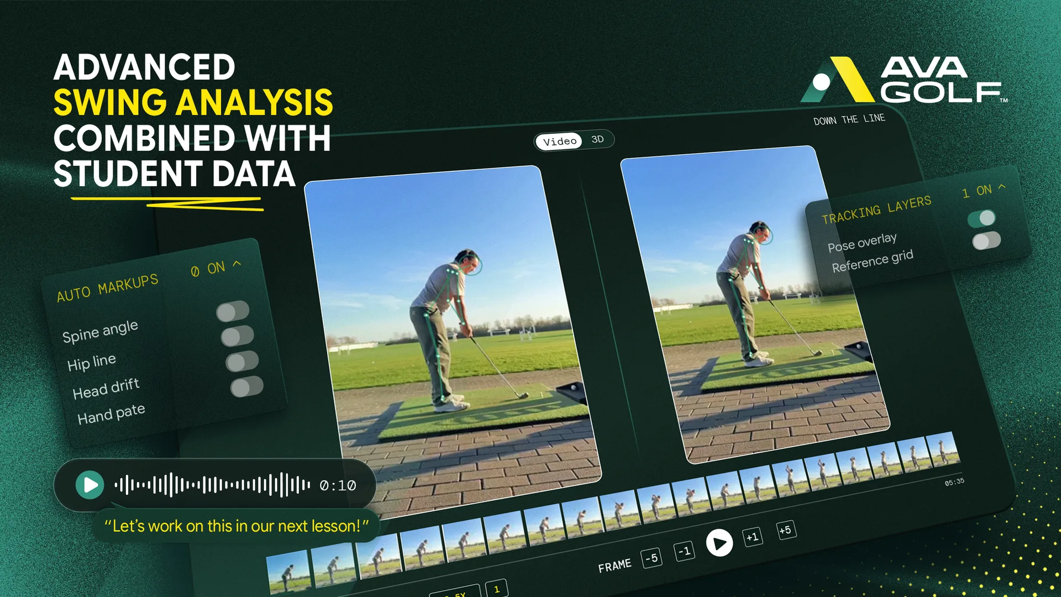Advance one frame with +1
Viewport: 1061px width, 597px height.
pyautogui.click(x=753, y=537)
